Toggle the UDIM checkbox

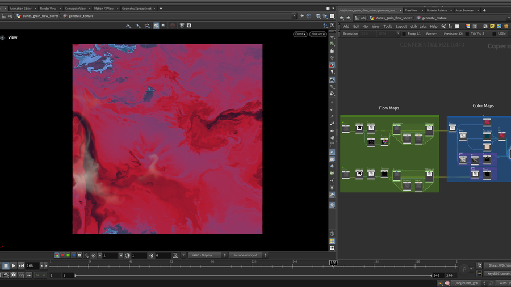(495, 33)
